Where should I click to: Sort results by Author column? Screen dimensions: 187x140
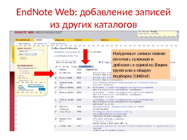(x=63, y=70)
